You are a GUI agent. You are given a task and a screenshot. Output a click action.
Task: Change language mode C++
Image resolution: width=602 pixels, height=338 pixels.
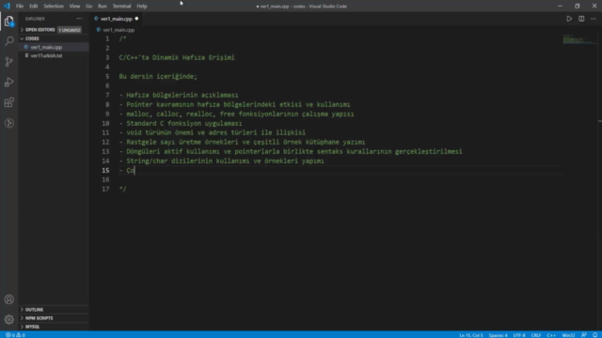[551, 335]
